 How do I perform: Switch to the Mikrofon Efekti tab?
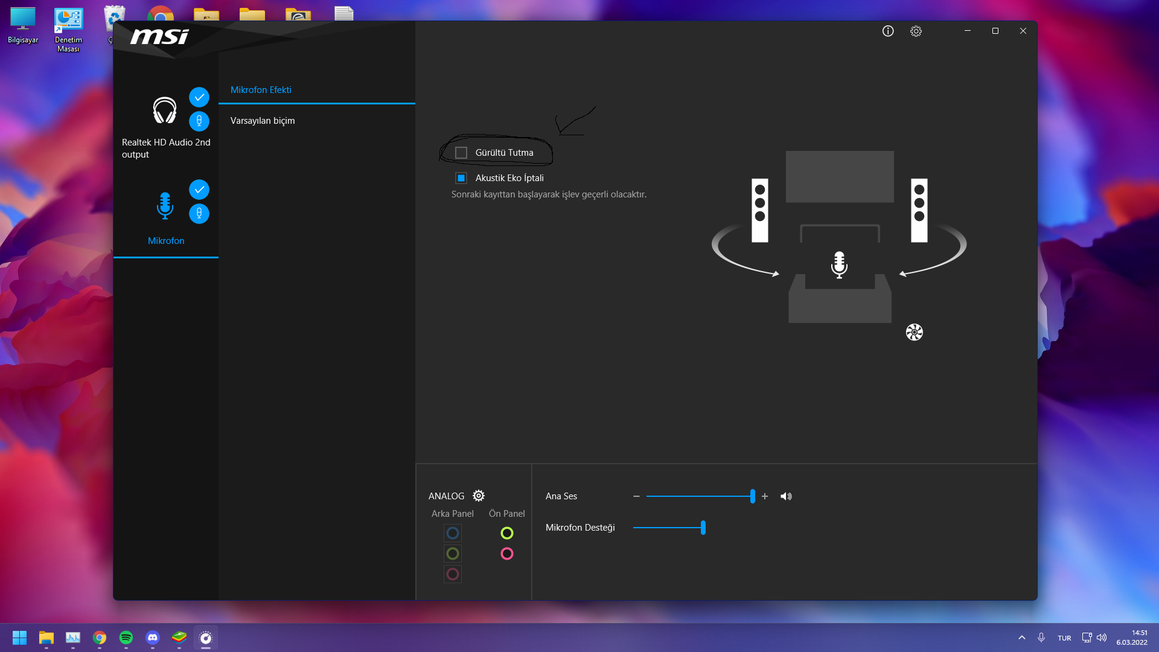261,90
